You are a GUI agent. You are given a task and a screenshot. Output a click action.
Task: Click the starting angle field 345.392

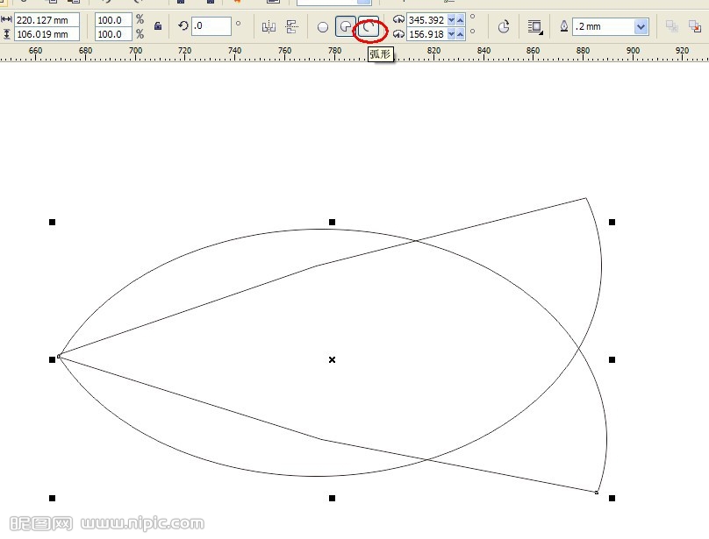click(426, 20)
